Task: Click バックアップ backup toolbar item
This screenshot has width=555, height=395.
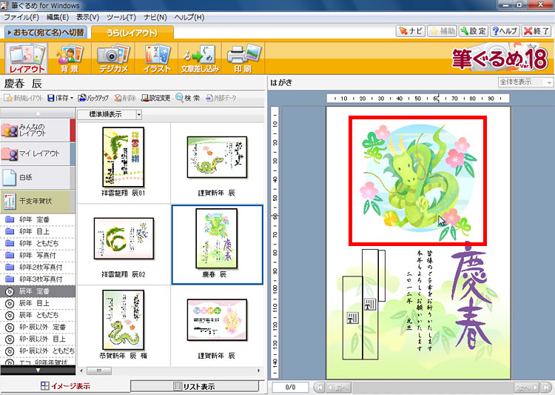Action: [x=93, y=98]
